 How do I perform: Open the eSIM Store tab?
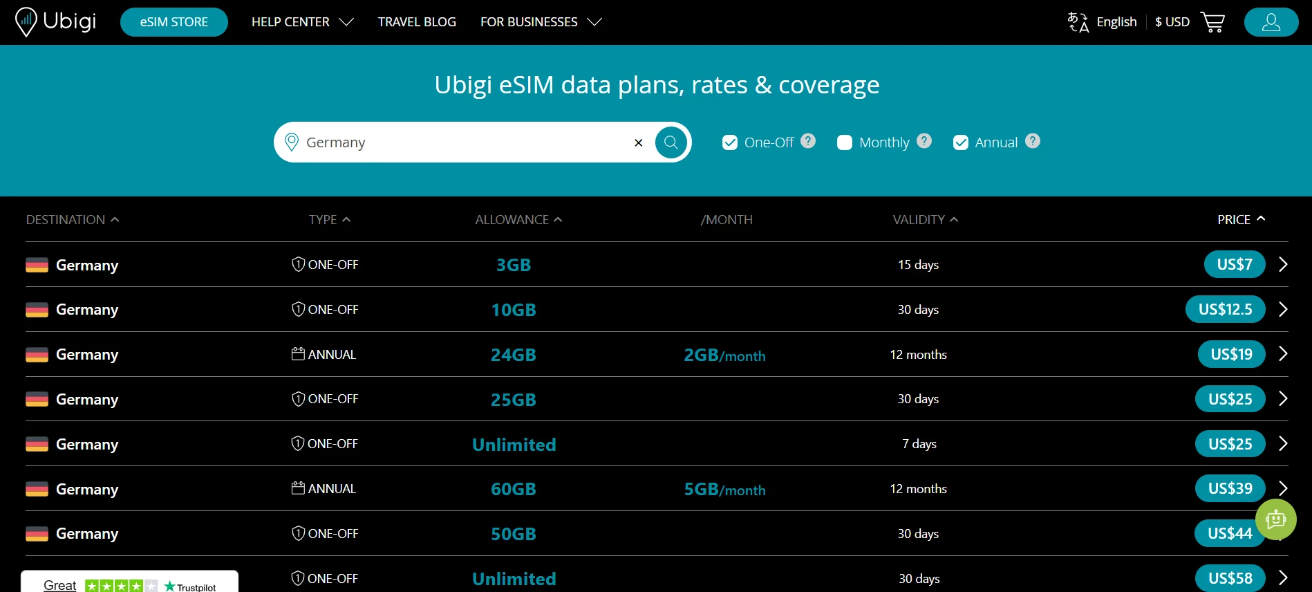(x=174, y=22)
